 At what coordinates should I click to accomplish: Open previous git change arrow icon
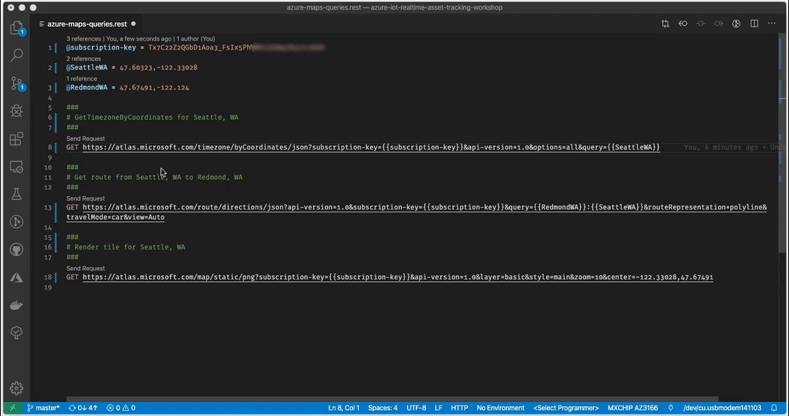(x=683, y=24)
